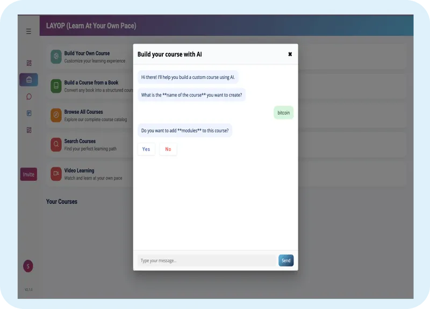
Task: Click the bitcoin chat reply bubble
Action: [283, 112]
